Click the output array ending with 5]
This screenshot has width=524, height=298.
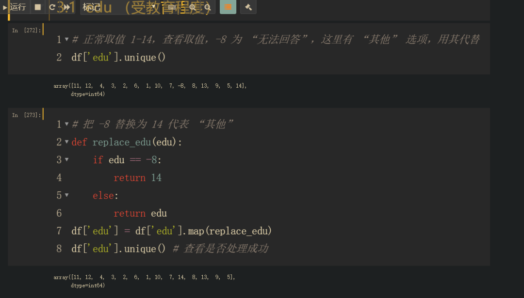[x=145, y=277]
